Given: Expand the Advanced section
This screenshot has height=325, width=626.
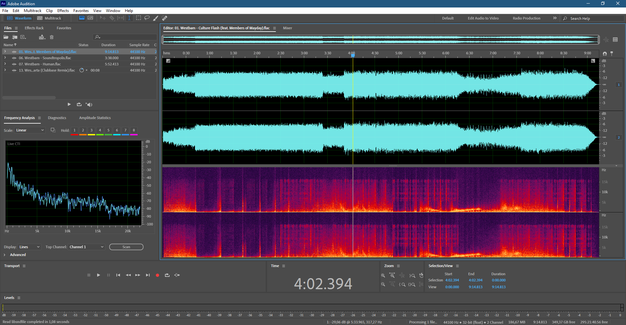Looking at the screenshot, I should 5,255.
